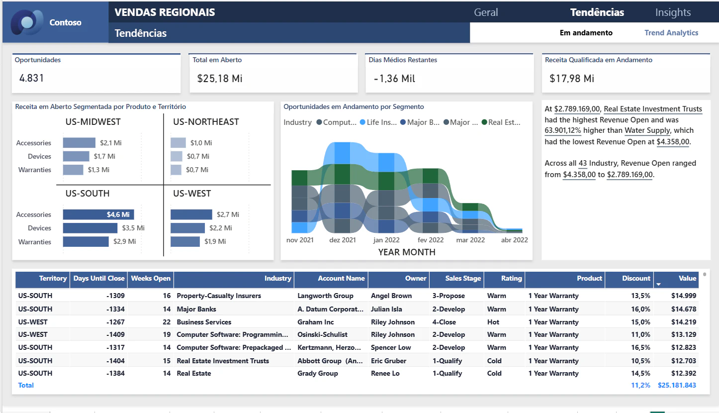Select the Em andamento view

click(x=586, y=33)
